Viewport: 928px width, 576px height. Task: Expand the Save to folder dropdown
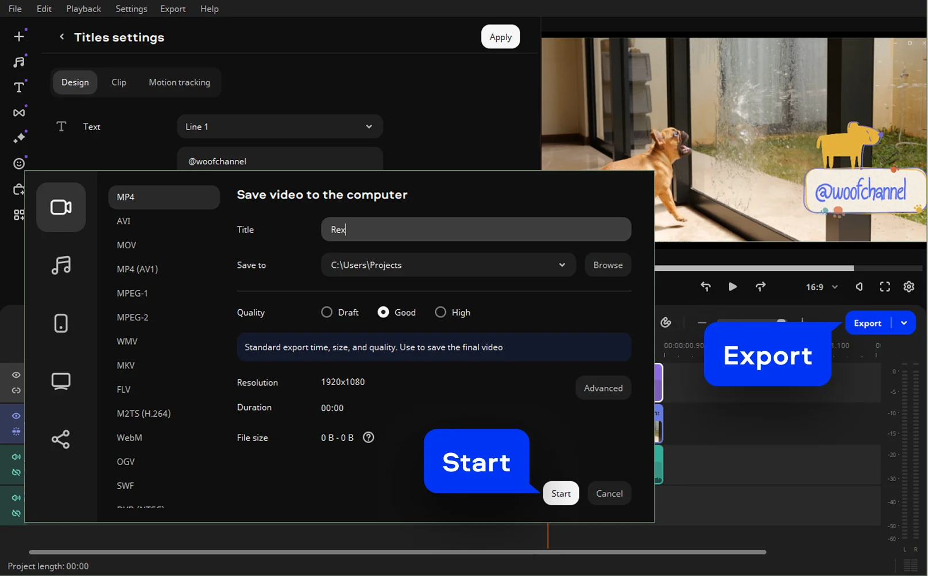coord(562,265)
